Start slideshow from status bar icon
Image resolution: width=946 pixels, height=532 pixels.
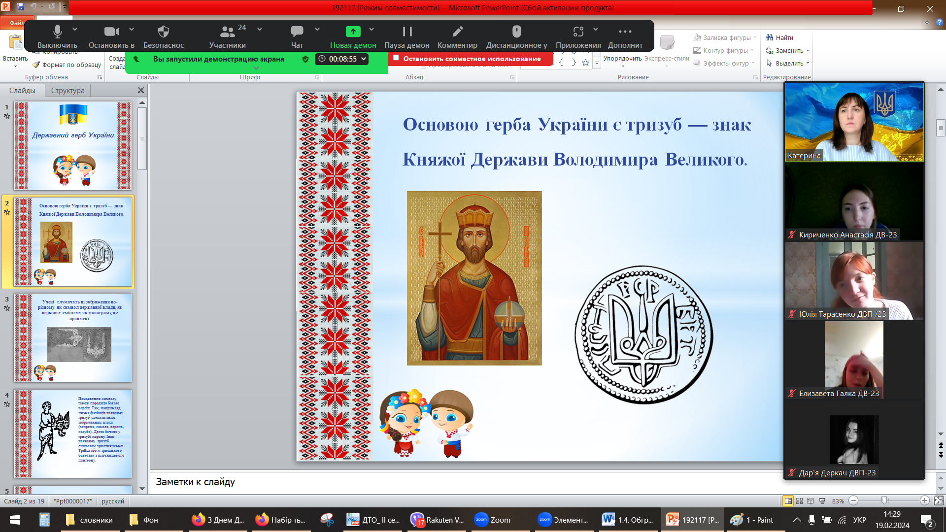click(822, 501)
